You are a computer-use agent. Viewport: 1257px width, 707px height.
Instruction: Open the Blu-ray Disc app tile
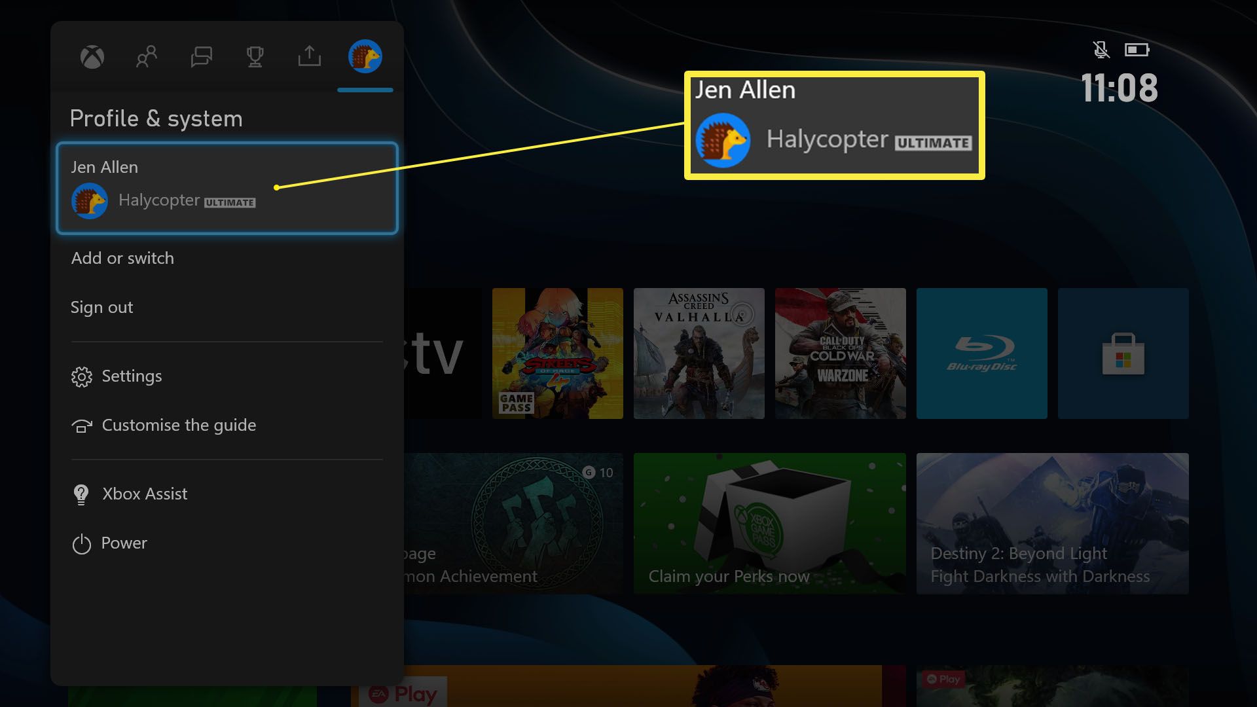click(x=982, y=353)
